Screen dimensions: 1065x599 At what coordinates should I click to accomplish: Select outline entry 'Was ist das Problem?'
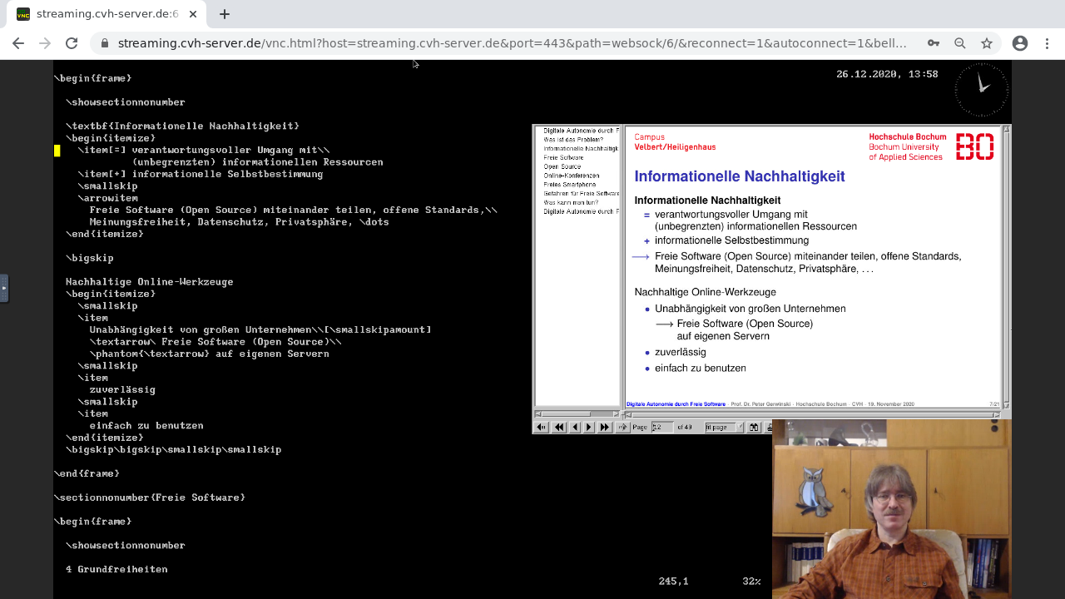(573, 140)
